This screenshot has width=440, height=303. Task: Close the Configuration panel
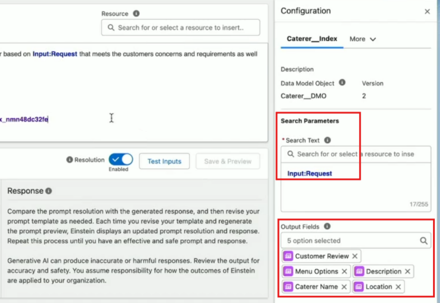(x=427, y=11)
